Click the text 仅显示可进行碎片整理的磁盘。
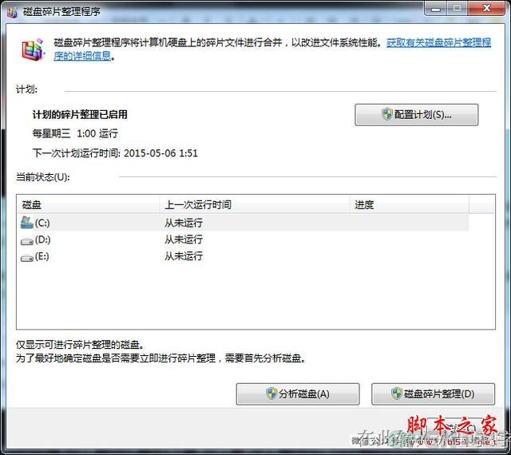Screen dimensions: 511x455 click(x=80, y=344)
